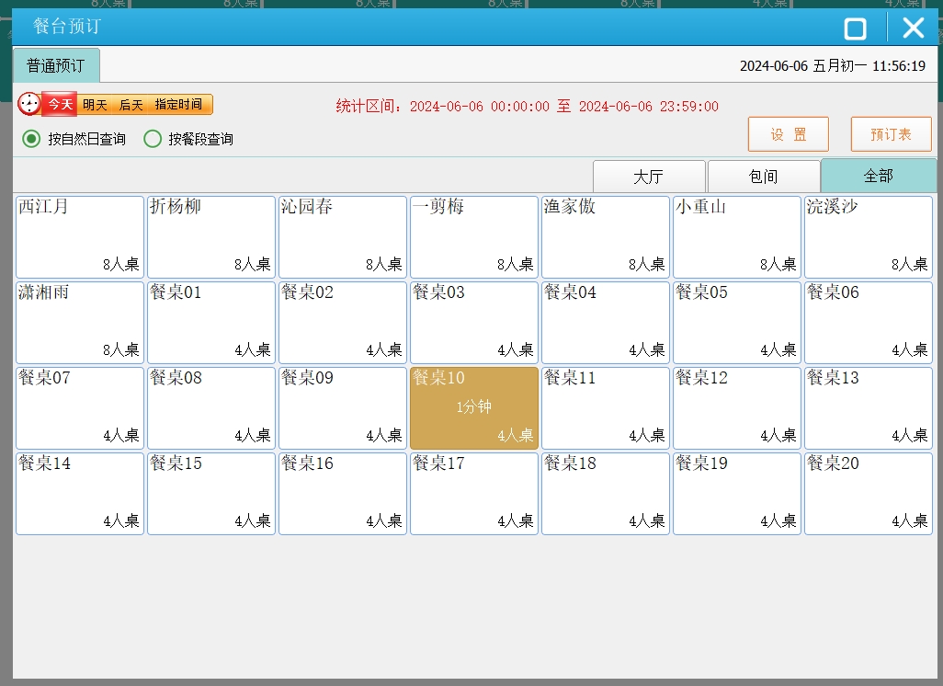Select table 餐桌20
943x686 pixels.
coord(868,493)
